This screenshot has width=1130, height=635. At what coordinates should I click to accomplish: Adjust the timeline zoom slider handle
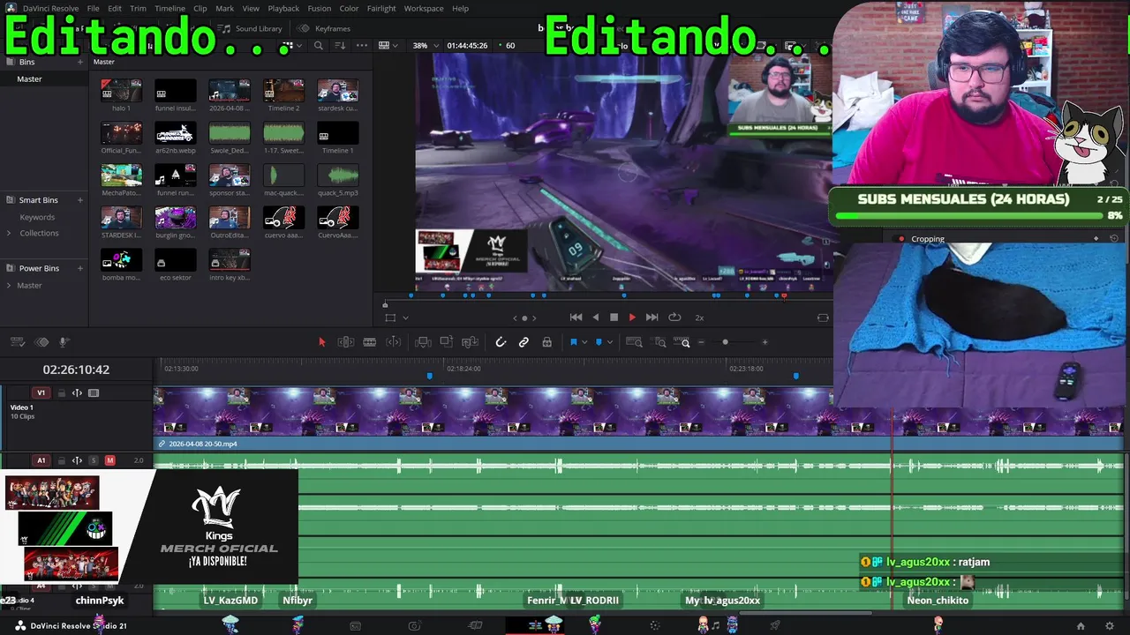725,342
